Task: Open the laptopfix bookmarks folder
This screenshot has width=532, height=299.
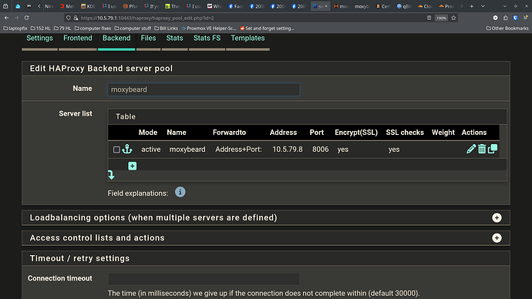Action: tap(15, 29)
